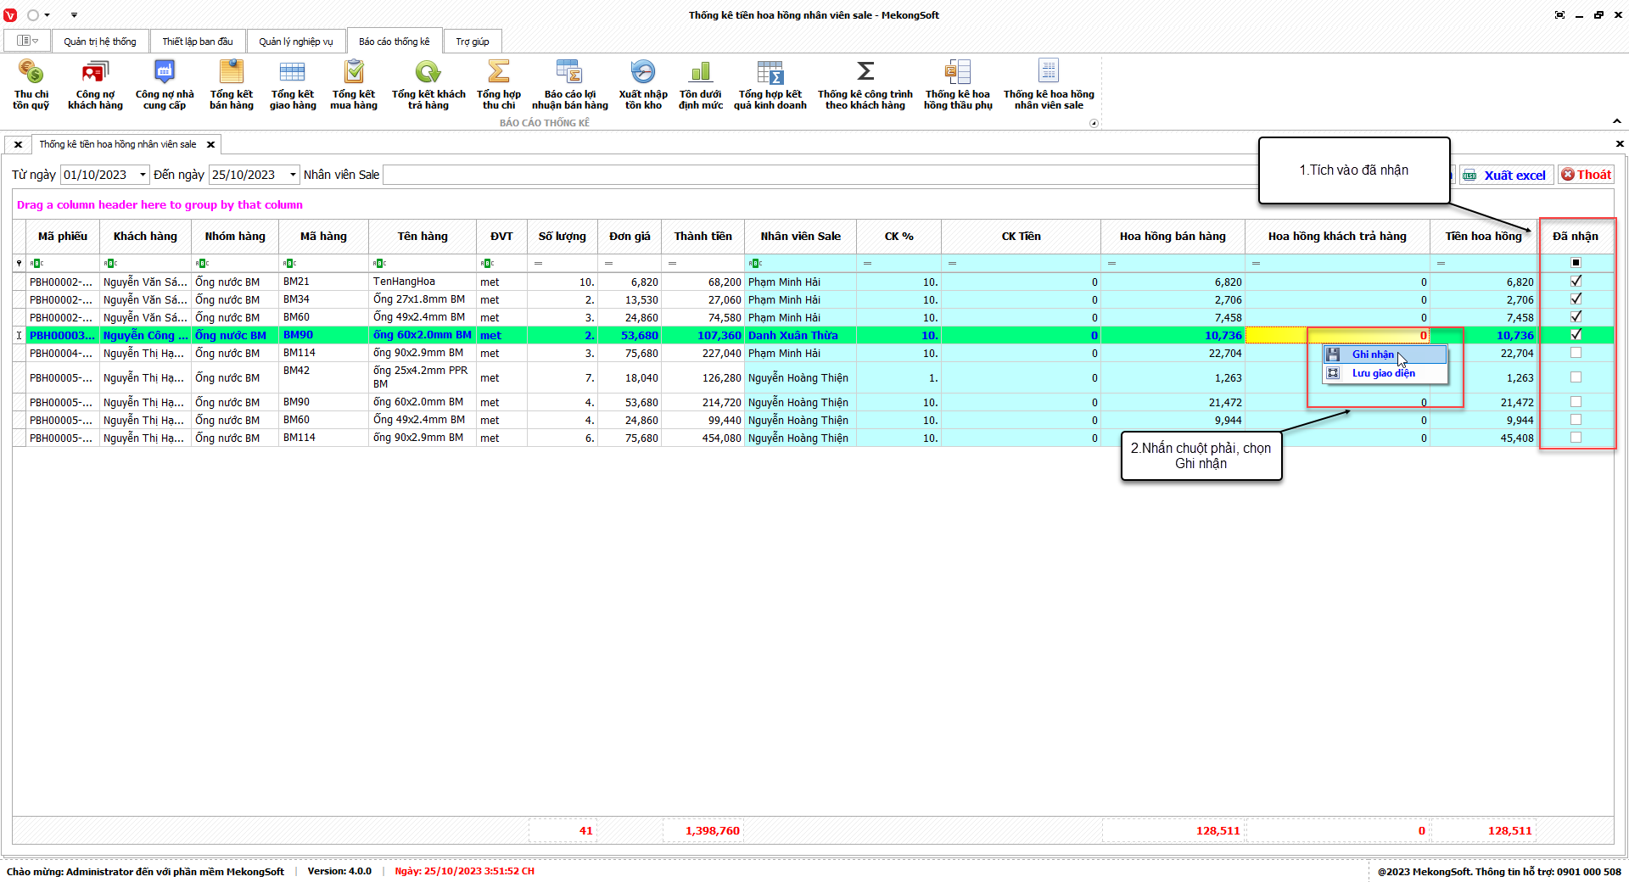The image size is (1629, 882).
Task: Click Xuất excel button
Action: coord(1506,175)
